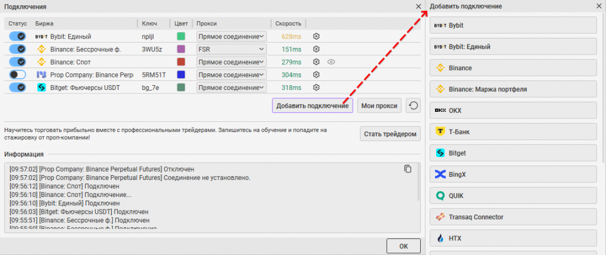This screenshot has height=255, width=606.
Task: Choose QUIK in add connection list
Action: click(x=514, y=195)
